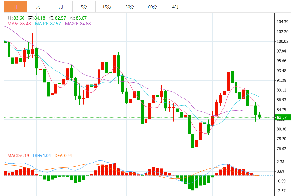Click the 2.38 MACD axis label

[281, 162]
